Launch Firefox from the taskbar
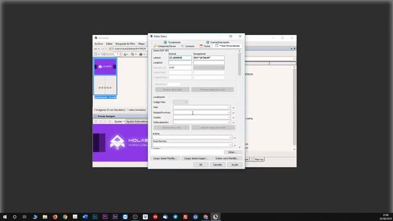The width and height of the screenshot is (393, 221). click(55, 217)
